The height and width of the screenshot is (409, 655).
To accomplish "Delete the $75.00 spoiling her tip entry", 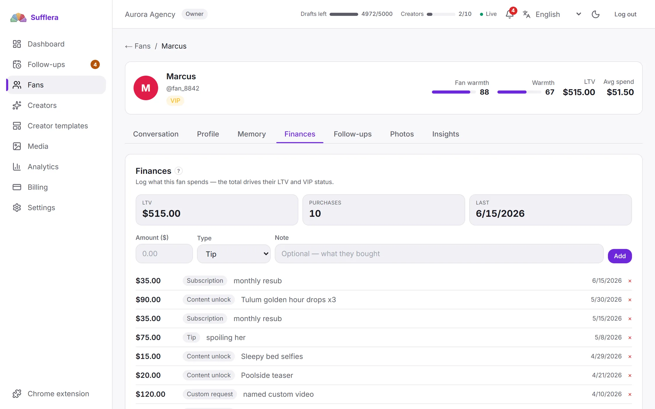I will click(630, 338).
